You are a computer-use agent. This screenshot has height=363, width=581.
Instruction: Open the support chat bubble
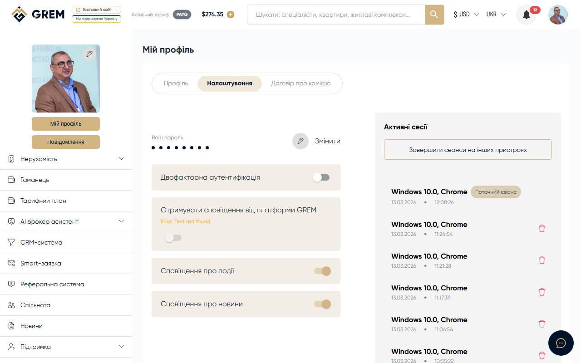coord(561,343)
